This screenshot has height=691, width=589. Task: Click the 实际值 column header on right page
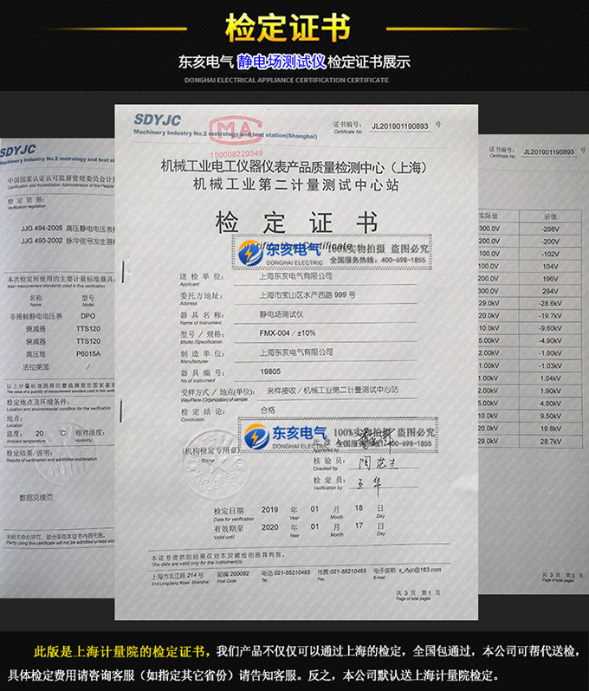pyautogui.click(x=489, y=216)
